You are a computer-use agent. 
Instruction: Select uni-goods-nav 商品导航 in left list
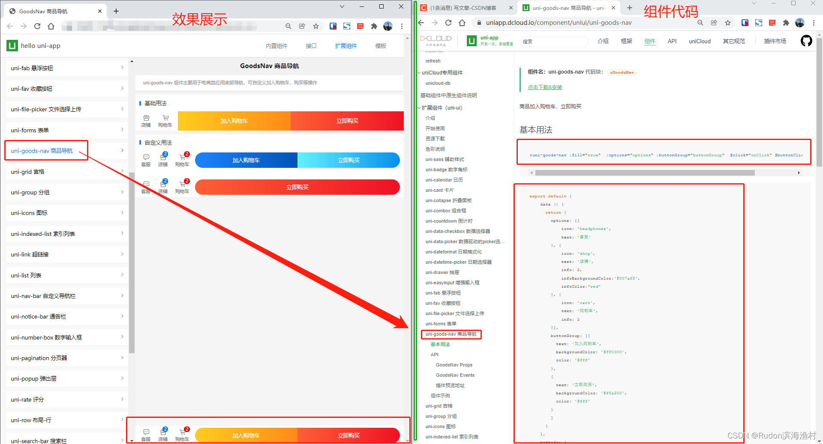tap(67, 151)
